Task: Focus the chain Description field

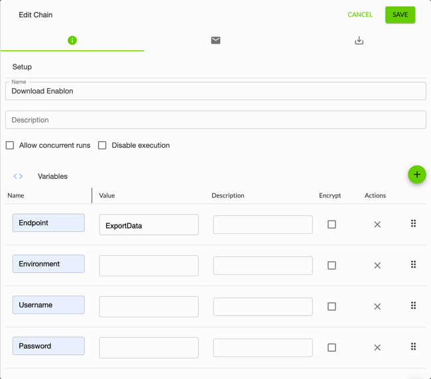Action: coord(215,120)
